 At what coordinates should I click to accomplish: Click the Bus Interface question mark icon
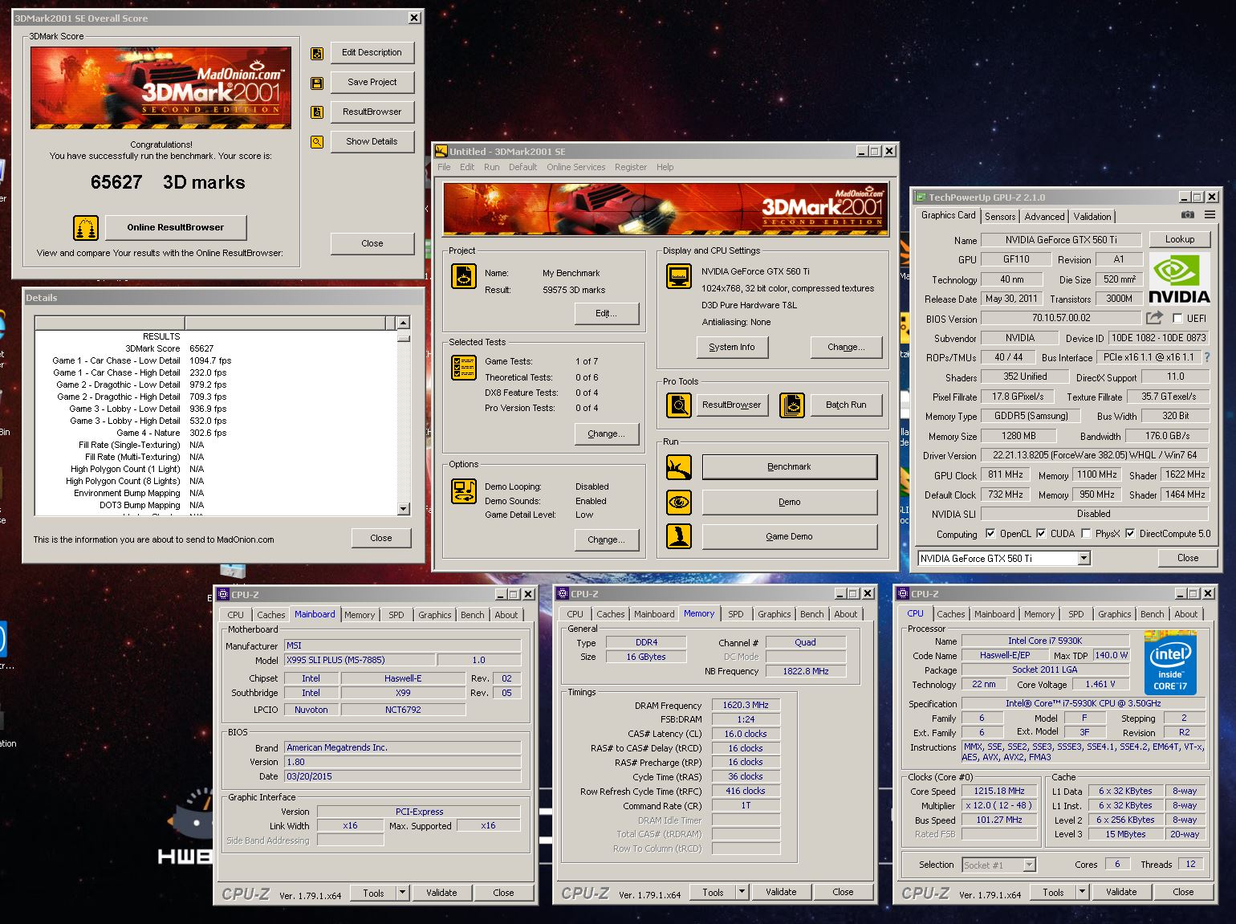pos(1207,357)
